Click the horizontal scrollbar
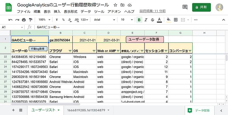 pyautogui.click(x=46, y=104)
